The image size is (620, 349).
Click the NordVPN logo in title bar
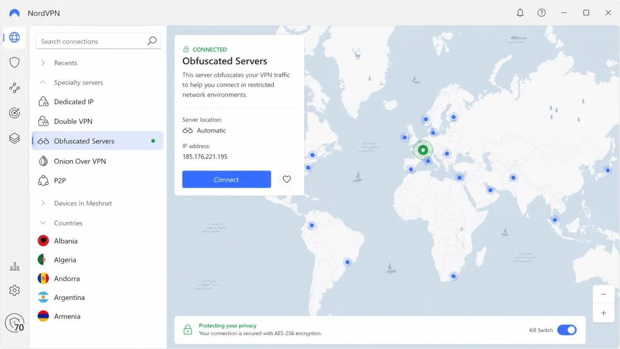point(14,13)
